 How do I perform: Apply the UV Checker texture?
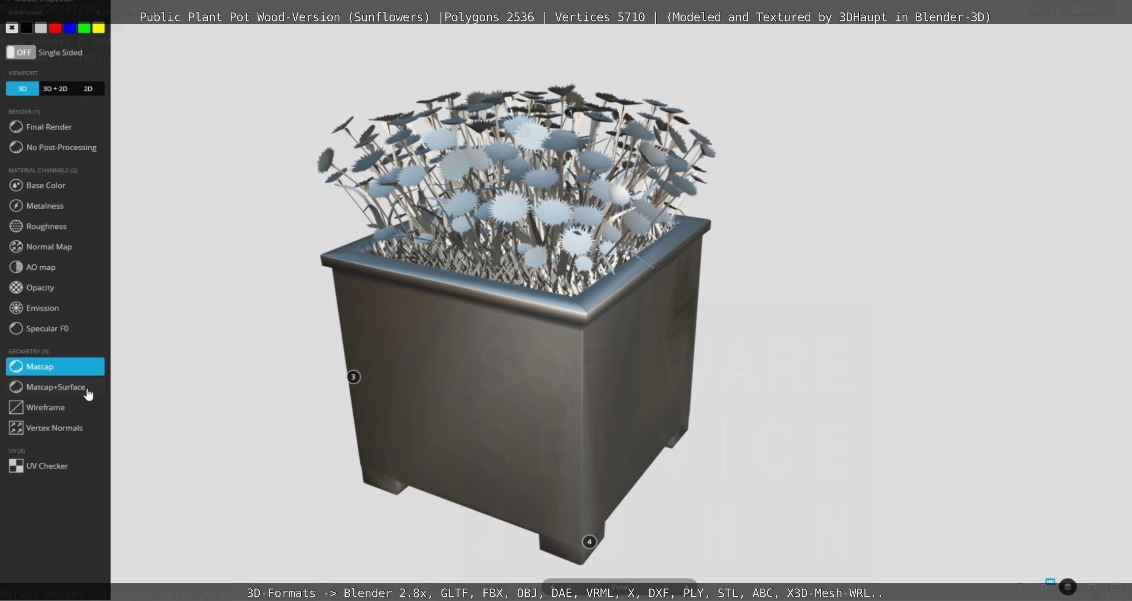[x=55, y=465]
